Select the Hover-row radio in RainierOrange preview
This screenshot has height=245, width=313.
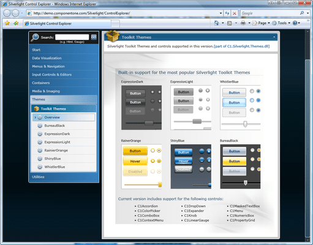(x=153, y=161)
